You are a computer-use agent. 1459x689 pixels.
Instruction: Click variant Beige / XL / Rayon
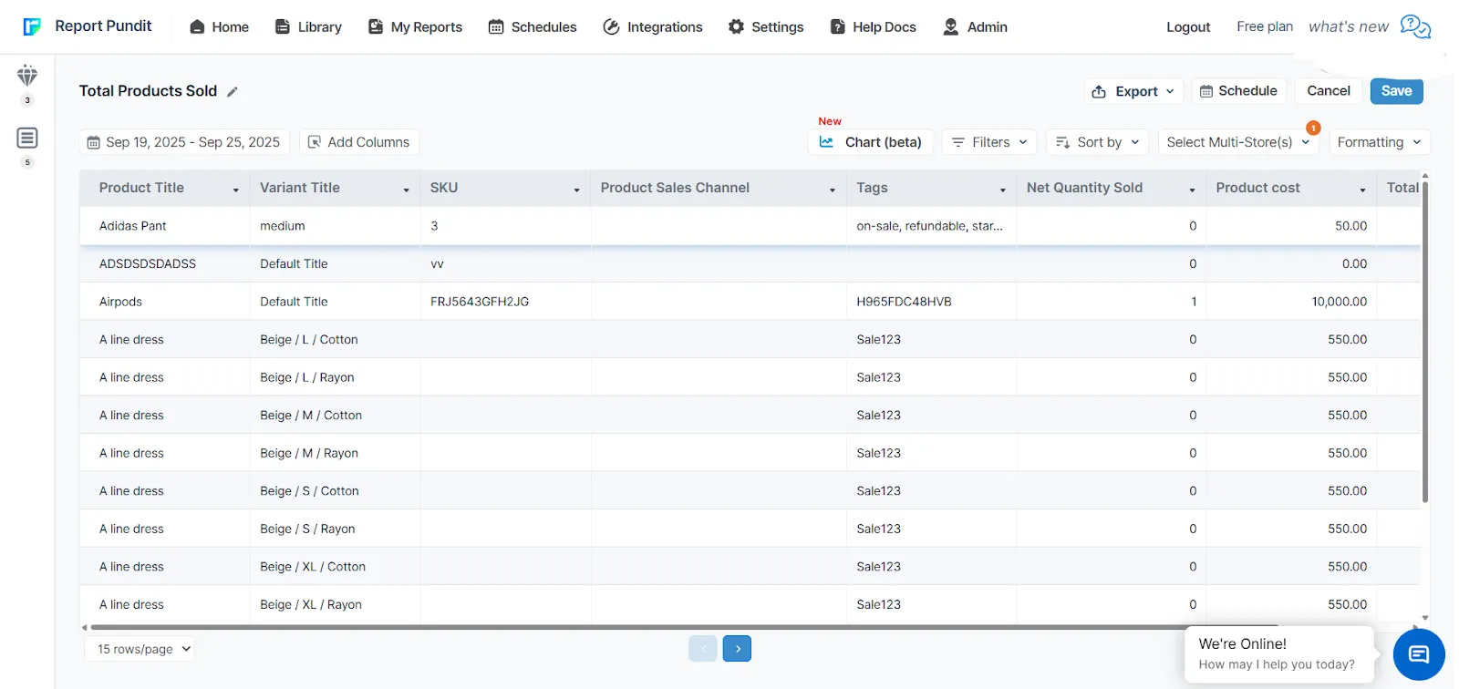311,604
